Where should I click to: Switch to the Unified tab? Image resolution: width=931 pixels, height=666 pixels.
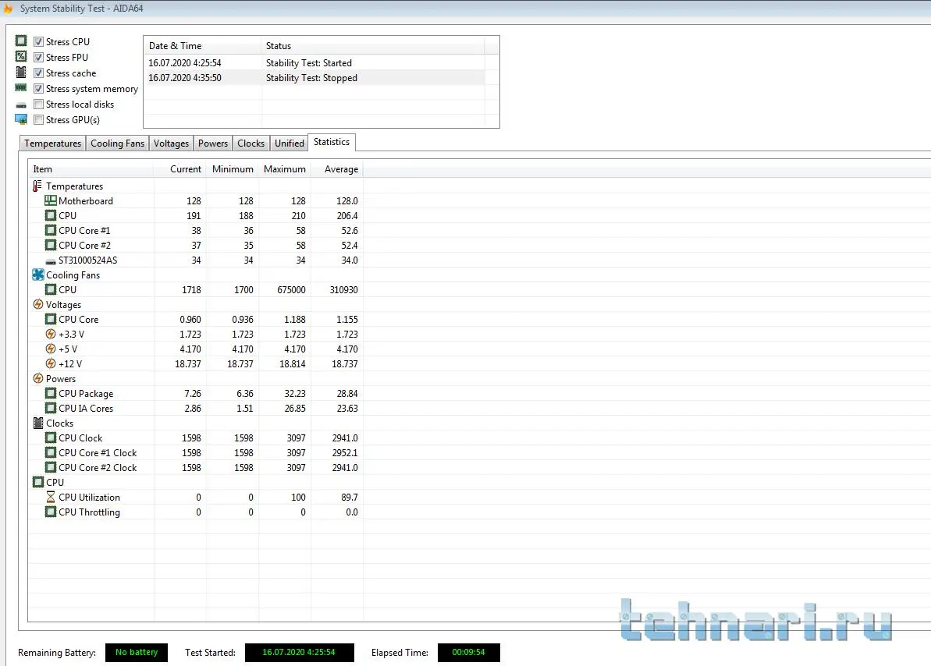(x=289, y=143)
